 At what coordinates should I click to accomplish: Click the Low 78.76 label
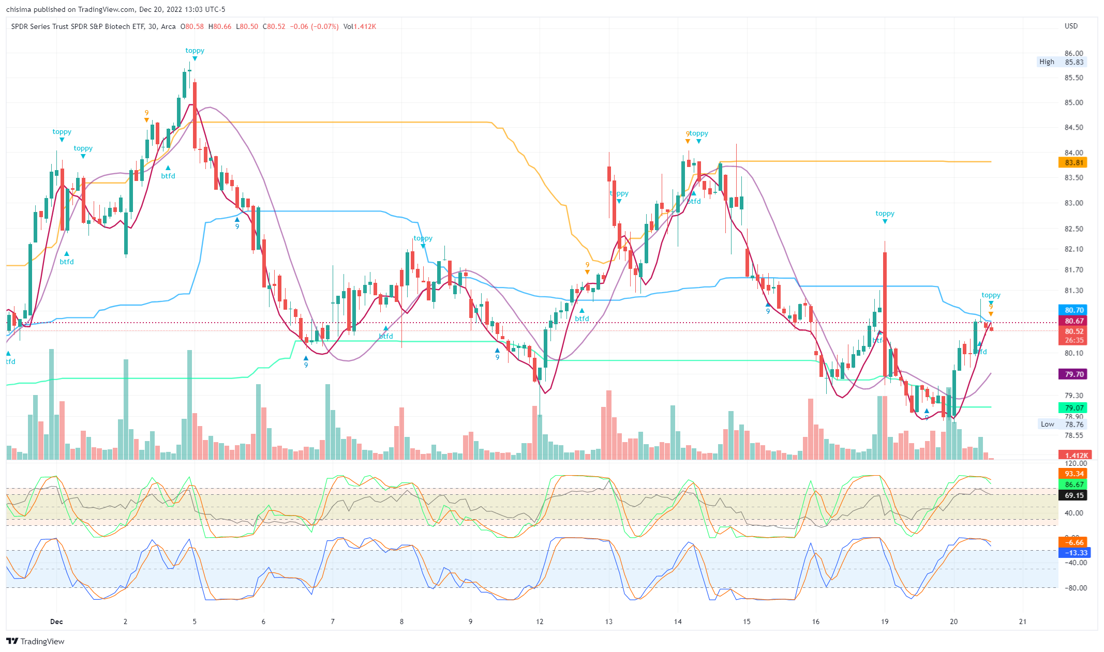point(1062,424)
